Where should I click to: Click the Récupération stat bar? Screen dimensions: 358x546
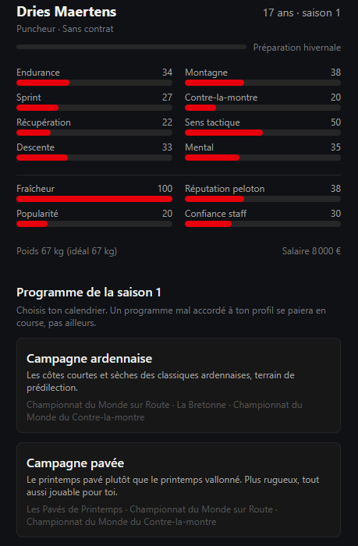pyautogui.click(x=94, y=133)
